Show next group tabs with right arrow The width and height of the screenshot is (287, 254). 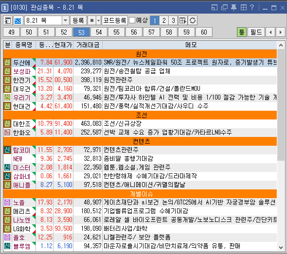280,32
